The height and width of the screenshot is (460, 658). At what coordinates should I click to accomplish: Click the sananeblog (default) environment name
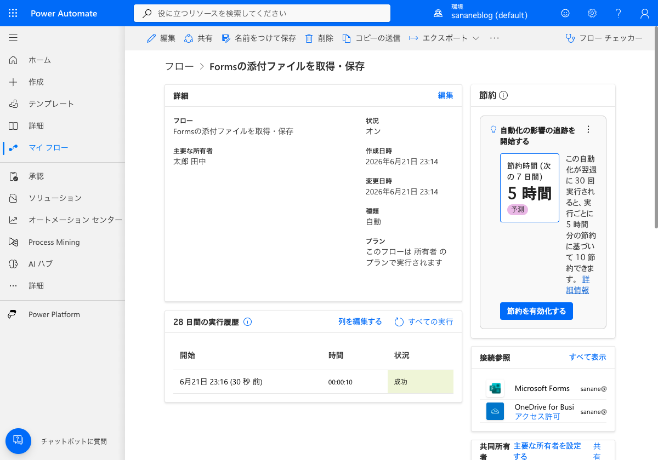click(x=489, y=15)
